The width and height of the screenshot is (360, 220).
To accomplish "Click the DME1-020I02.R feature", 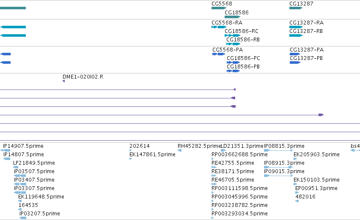I will click(x=63, y=81).
